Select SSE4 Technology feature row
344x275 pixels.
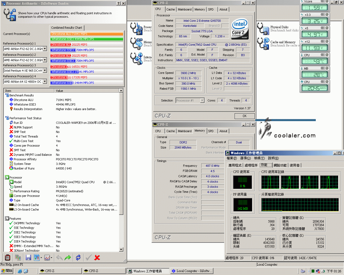click(61, 241)
